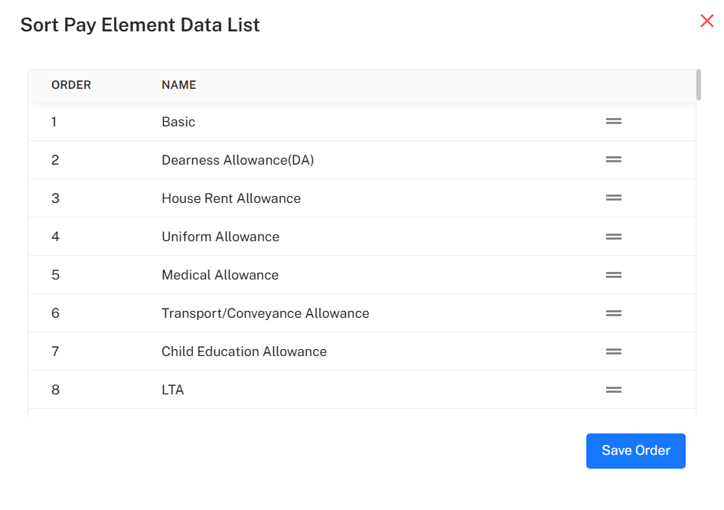Click the list's vertical scrollbar thumb
Screen dimensions: 724x510
click(x=699, y=85)
